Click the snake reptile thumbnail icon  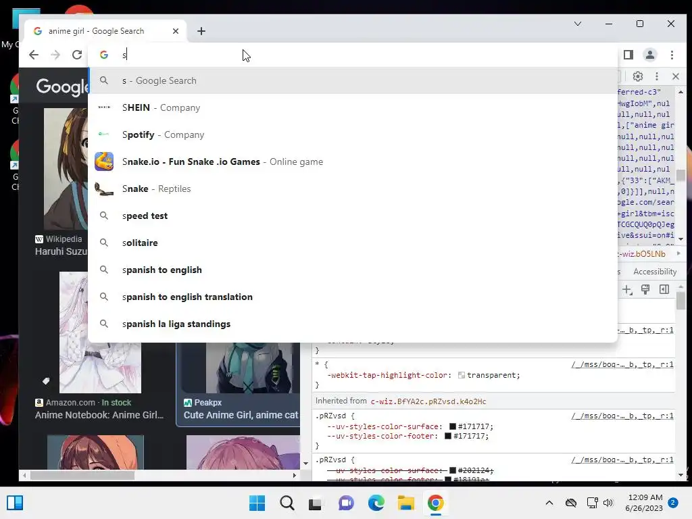[104, 189]
